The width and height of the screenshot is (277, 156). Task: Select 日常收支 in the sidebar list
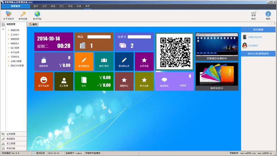click(x=15, y=57)
